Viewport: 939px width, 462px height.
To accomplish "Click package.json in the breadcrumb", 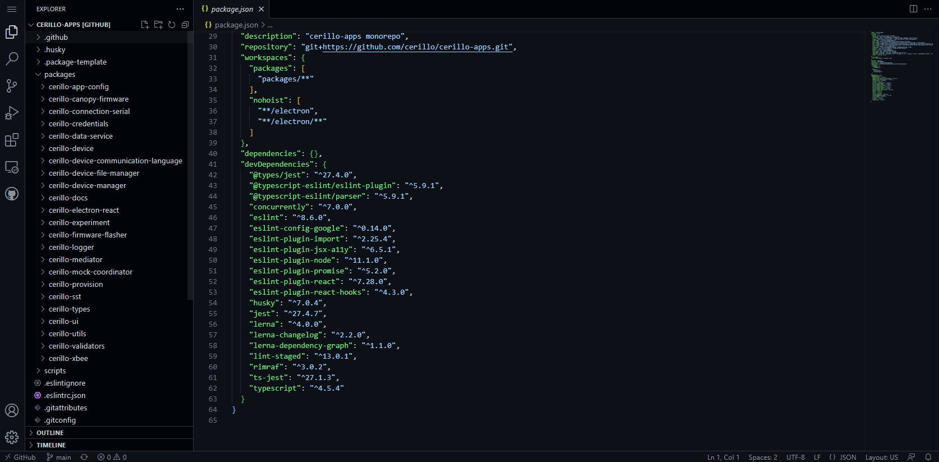I will point(236,25).
